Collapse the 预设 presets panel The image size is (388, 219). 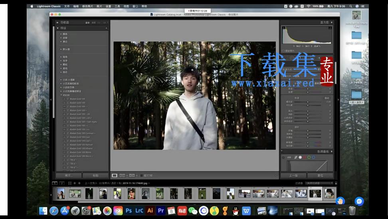point(57,28)
